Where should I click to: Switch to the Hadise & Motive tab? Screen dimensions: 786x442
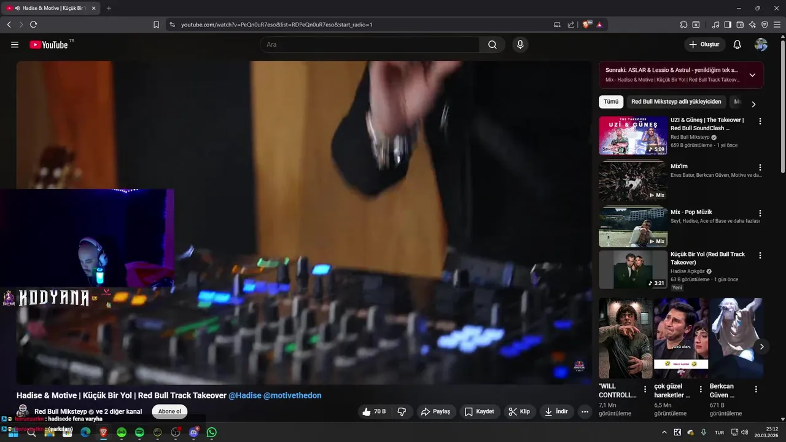(52, 8)
